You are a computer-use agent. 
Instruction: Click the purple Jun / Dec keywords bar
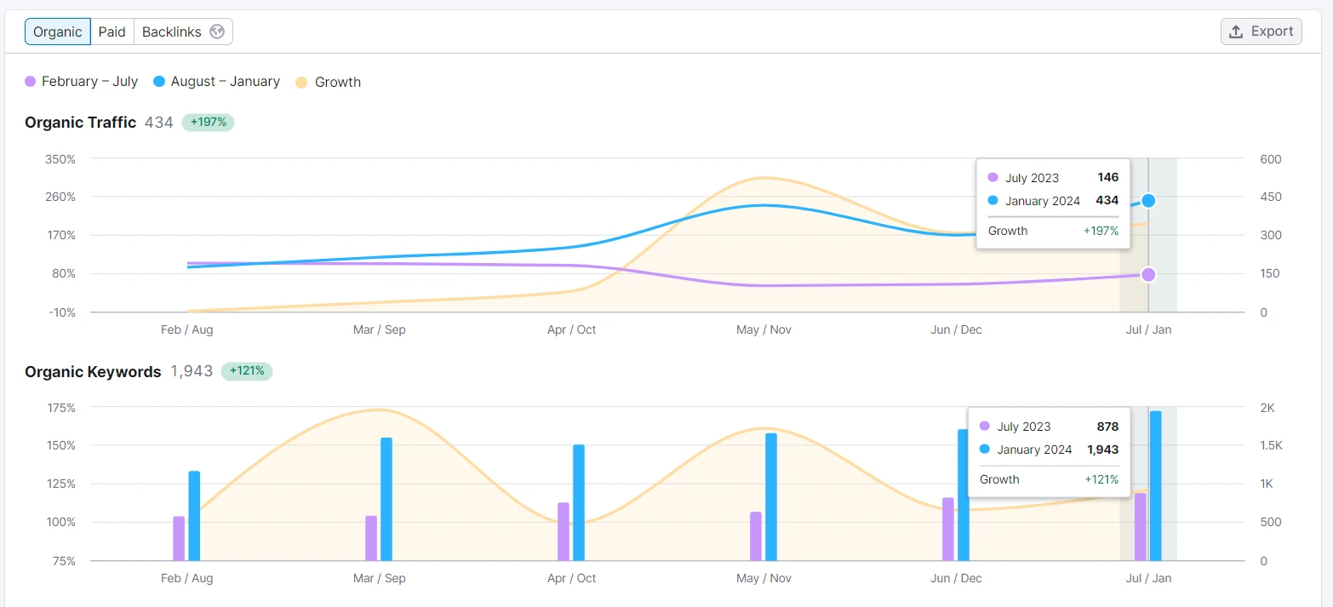pyautogui.click(x=948, y=530)
